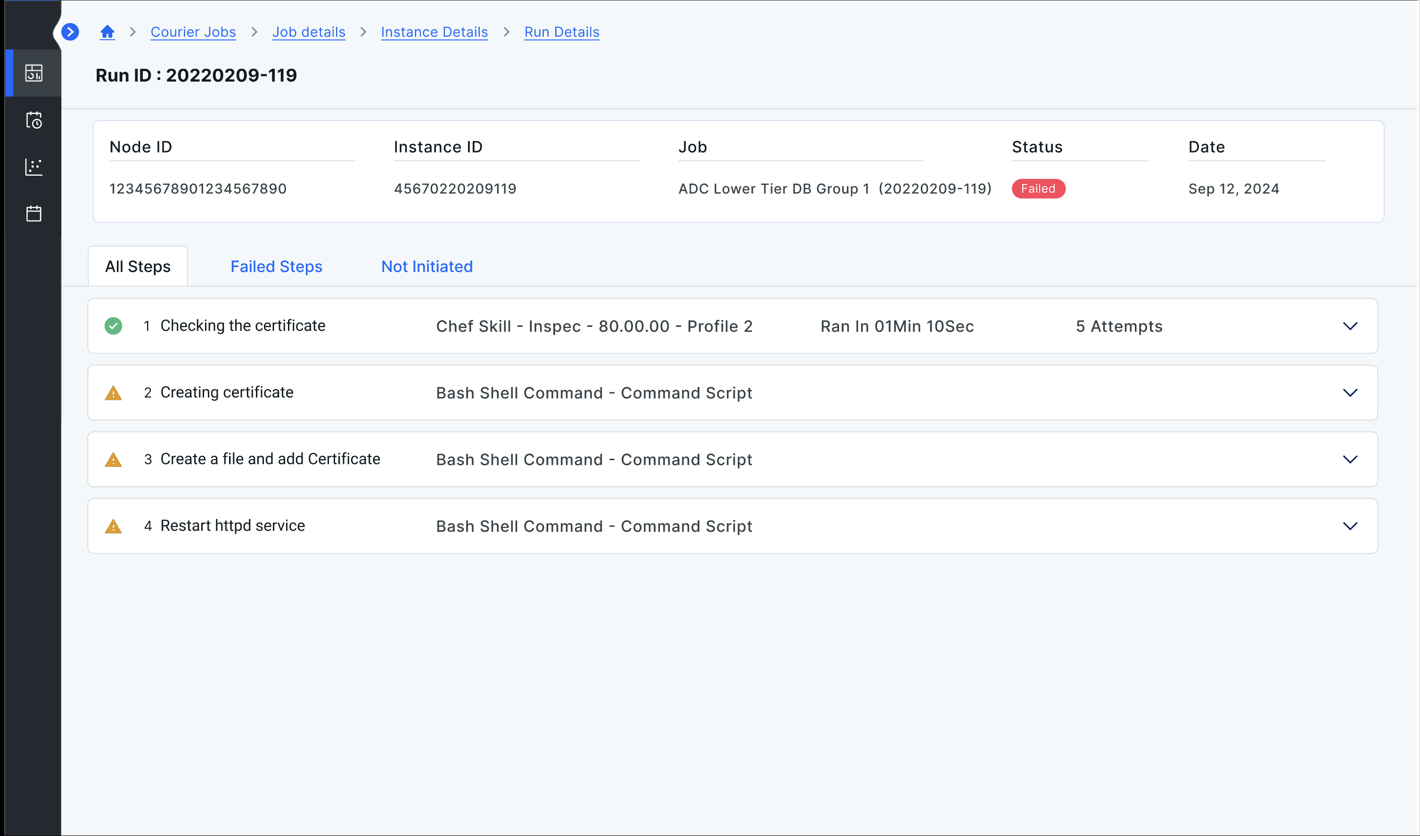
Task: Click green success icon on step 1
Action: click(113, 326)
